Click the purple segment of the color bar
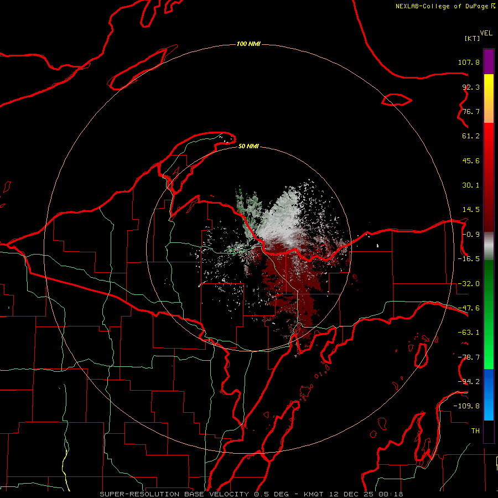The width and height of the screenshot is (498, 498). (x=489, y=61)
